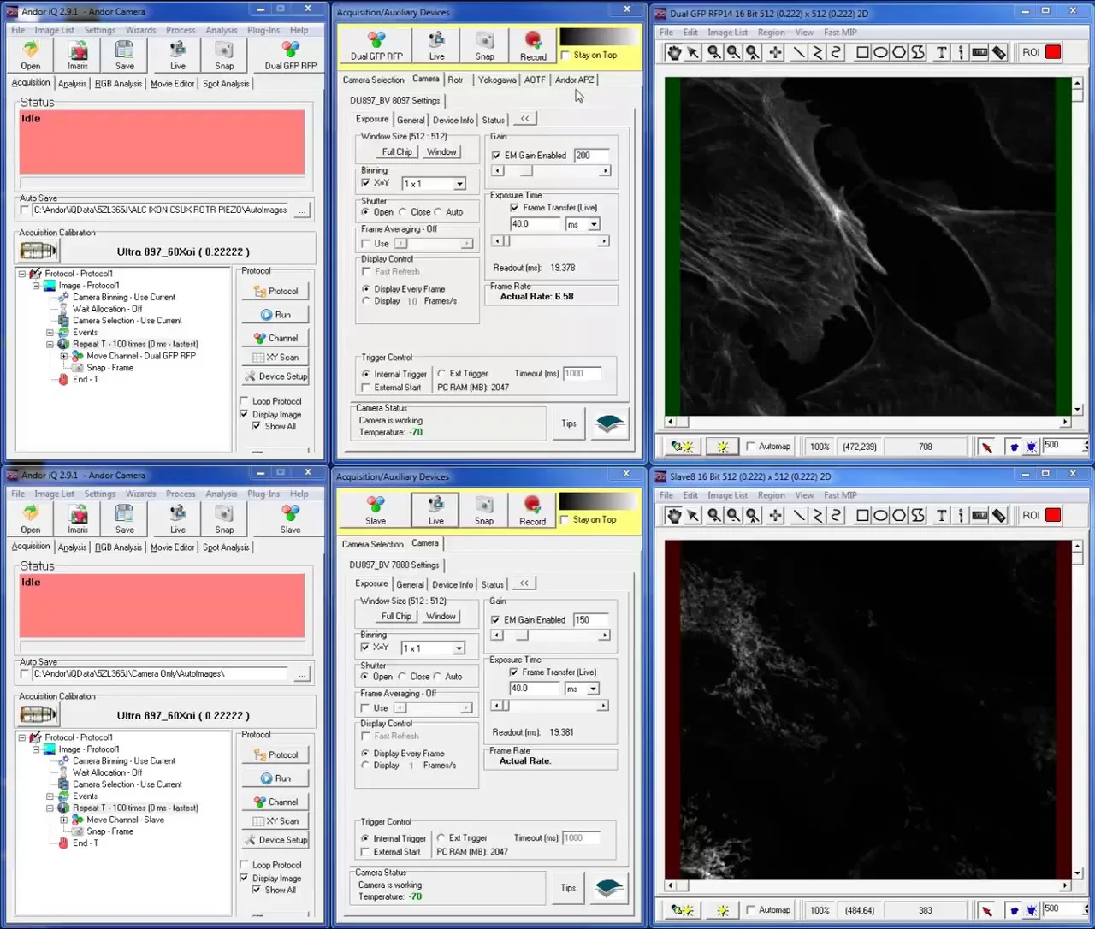
Task: Expand Move Channel - Dual GFP RFP tree node
Action: click(x=63, y=356)
